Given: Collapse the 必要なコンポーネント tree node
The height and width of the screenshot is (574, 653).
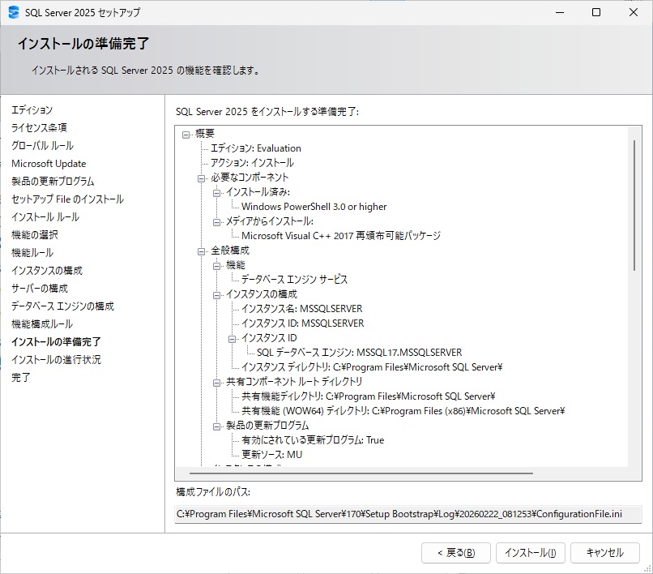Looking at the screenshot, I should [x=200, y=177].
